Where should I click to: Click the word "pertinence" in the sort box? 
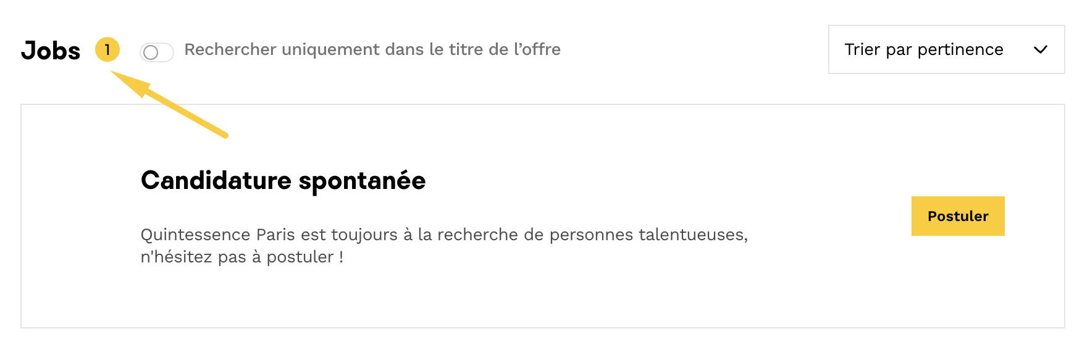click(x=960, y=49)
